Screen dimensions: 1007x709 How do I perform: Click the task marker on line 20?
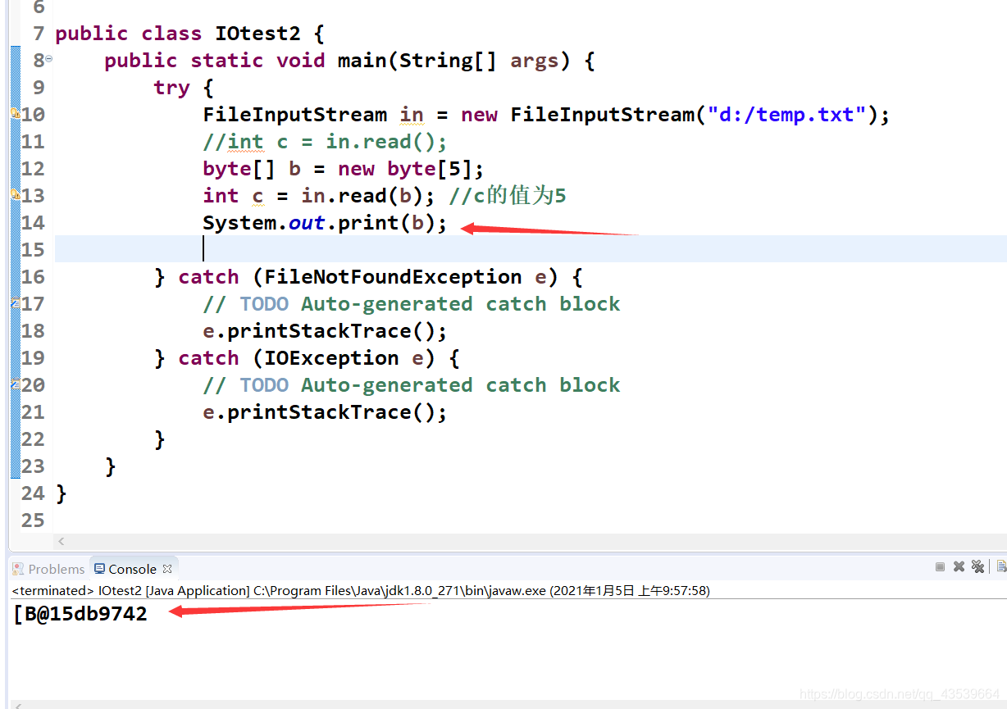[x=15, y=384]
